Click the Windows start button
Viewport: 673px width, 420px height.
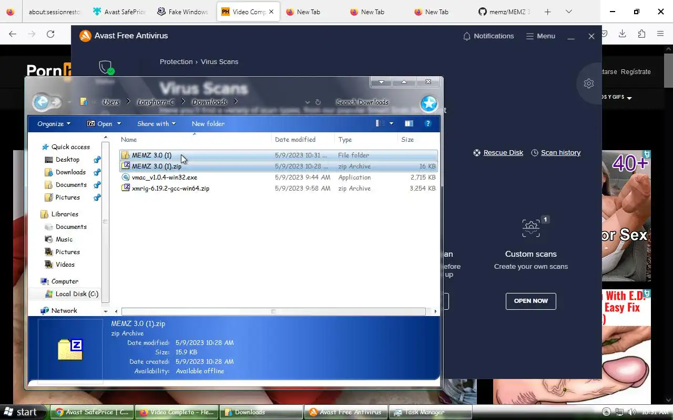(x=22, y=412)
